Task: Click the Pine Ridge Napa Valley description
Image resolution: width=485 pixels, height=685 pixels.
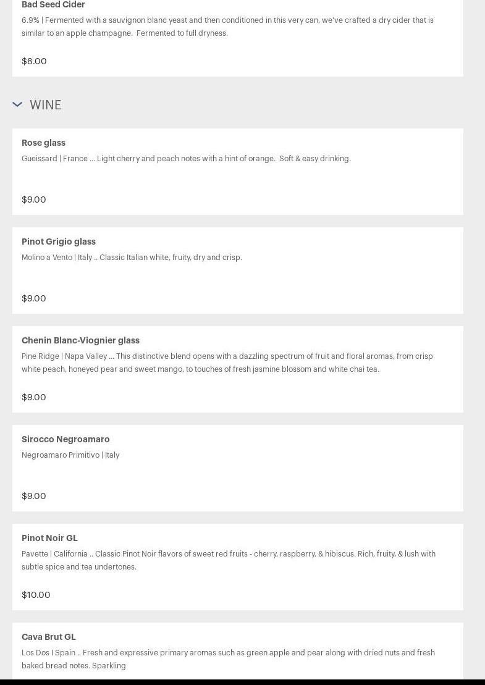Action: (x=227, y=363)
